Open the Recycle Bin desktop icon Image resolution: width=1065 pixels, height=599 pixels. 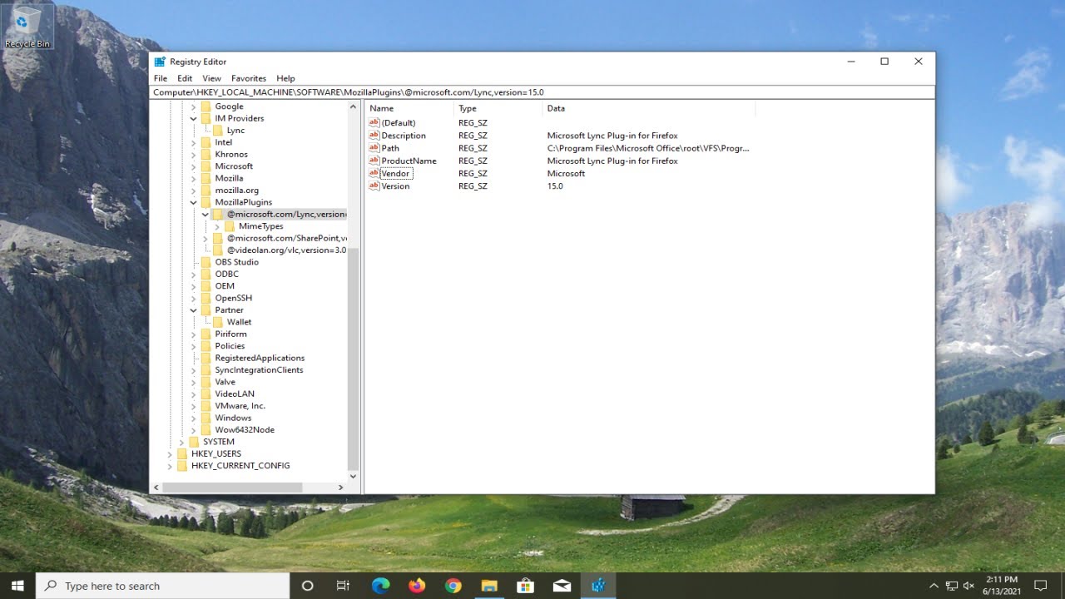tap(27, 26)
